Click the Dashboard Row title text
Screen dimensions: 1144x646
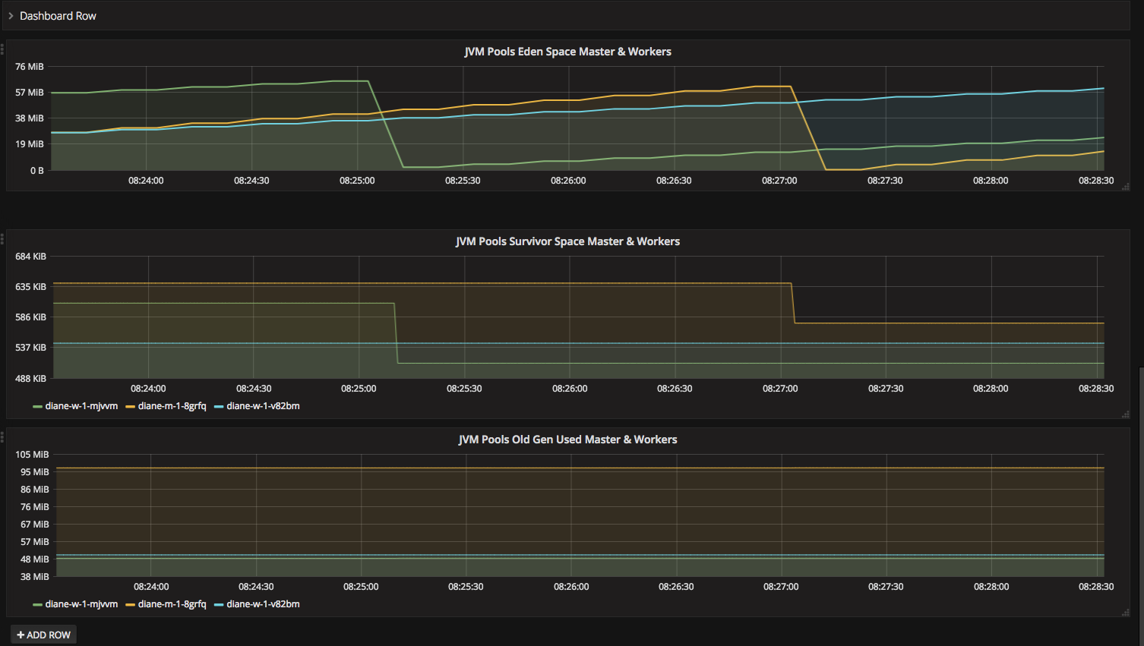pos(58,16)
